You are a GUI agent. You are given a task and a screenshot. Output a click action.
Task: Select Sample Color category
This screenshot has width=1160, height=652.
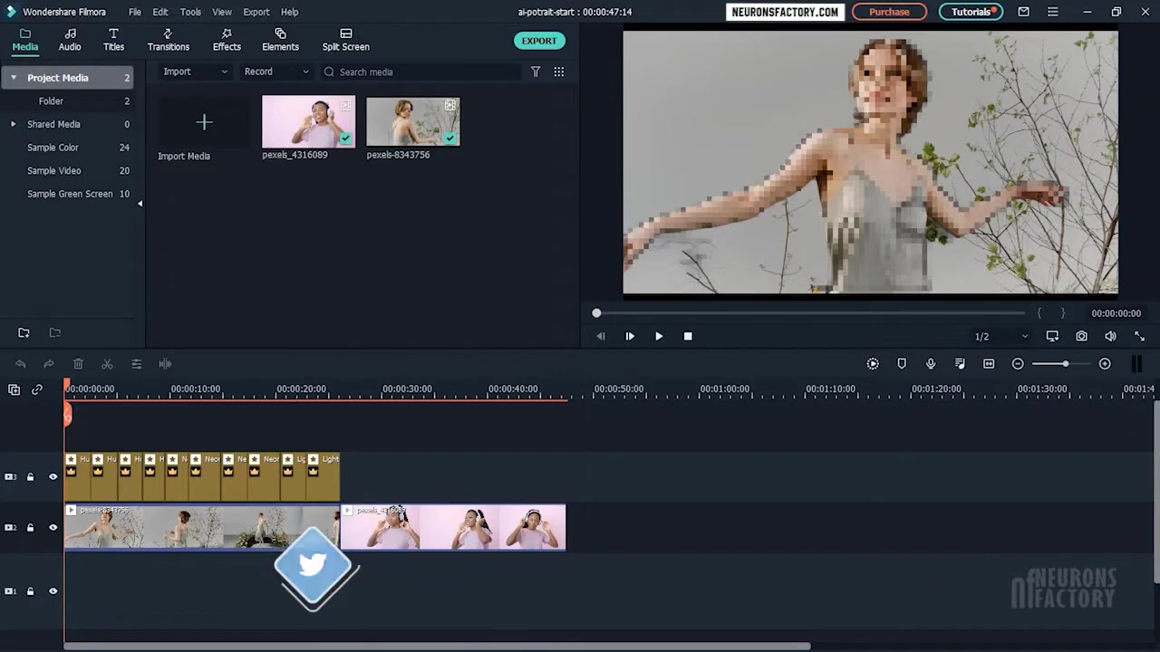(53, 148)
